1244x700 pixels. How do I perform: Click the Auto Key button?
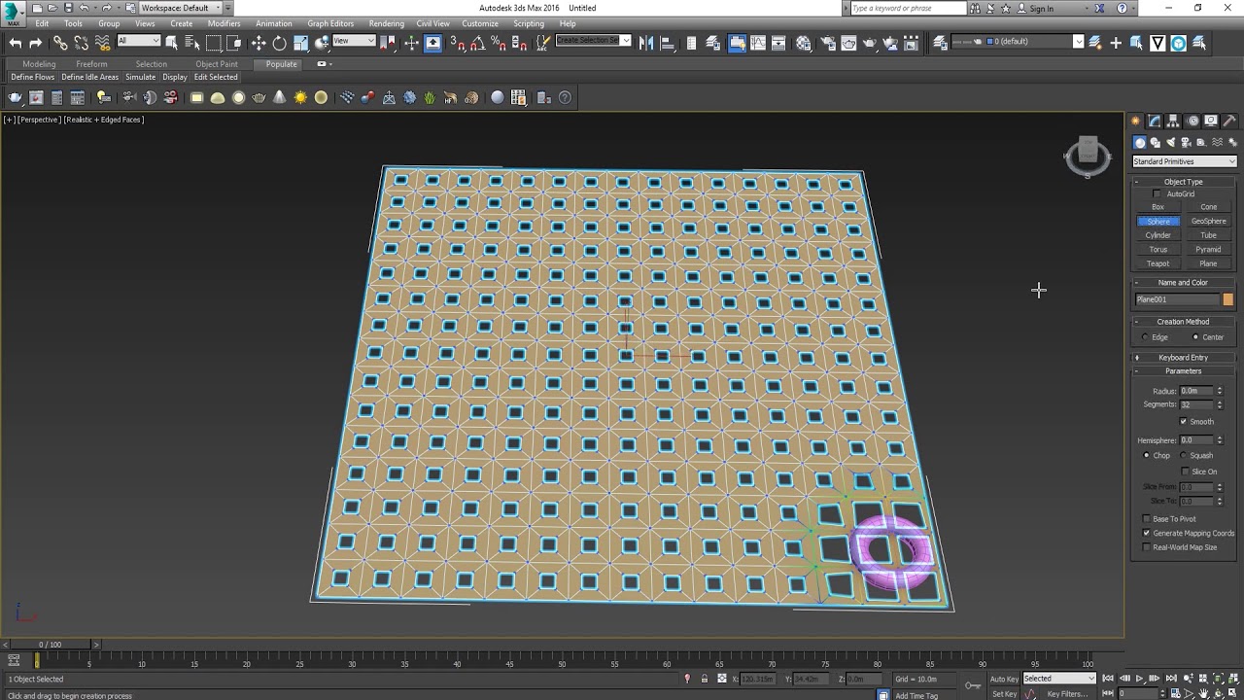pos(1004,679)
